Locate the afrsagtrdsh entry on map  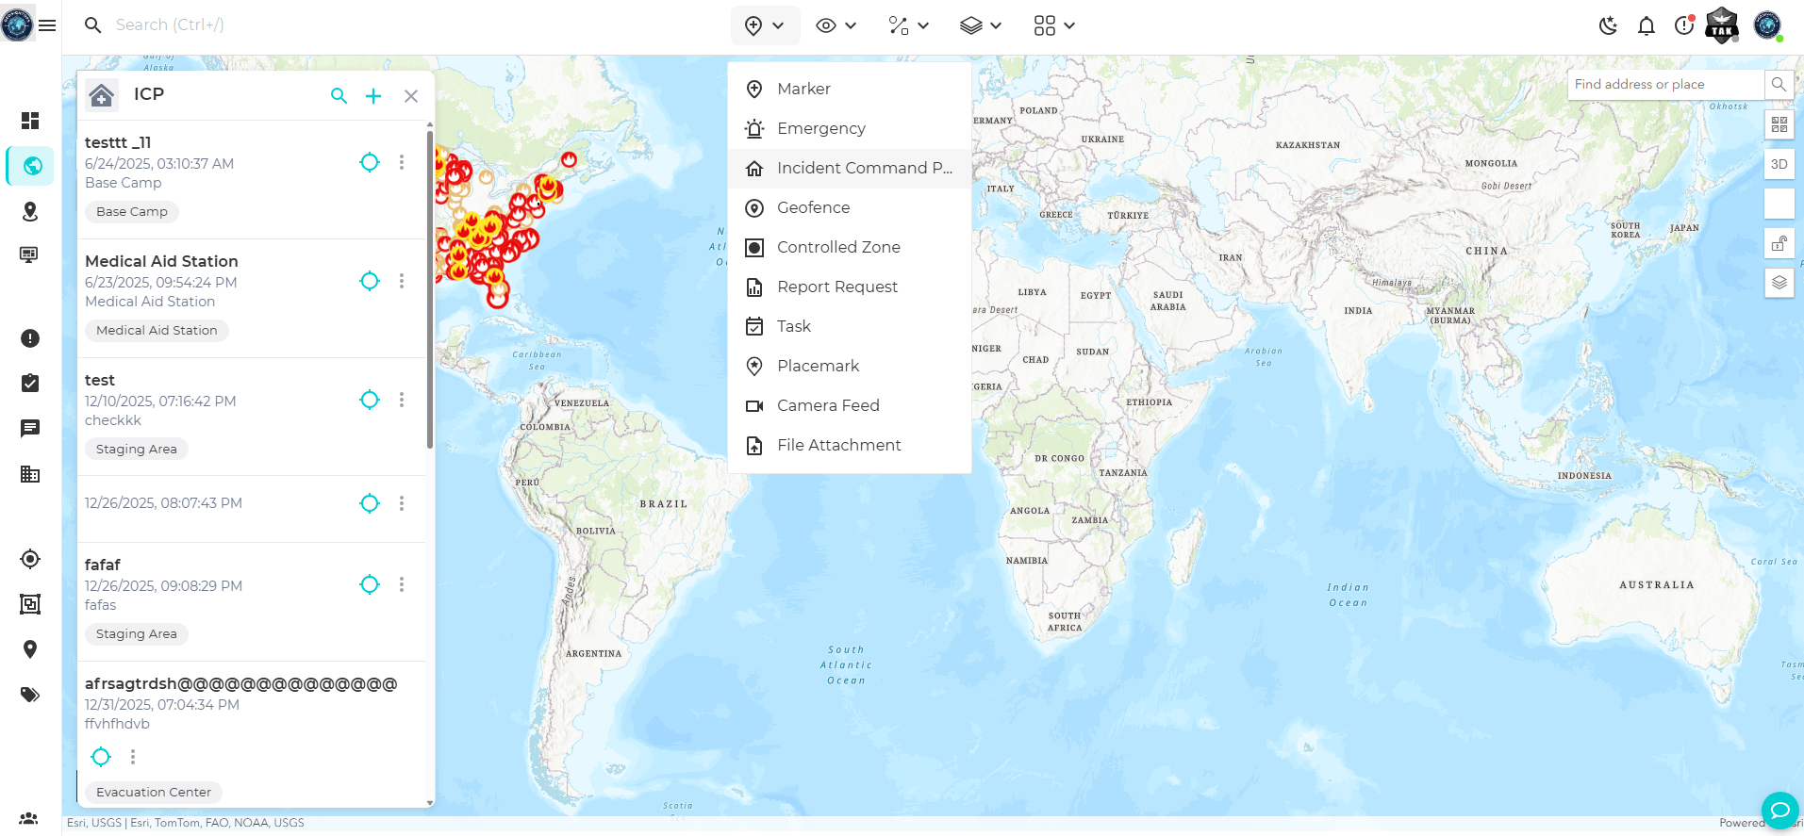pos(101,756)
